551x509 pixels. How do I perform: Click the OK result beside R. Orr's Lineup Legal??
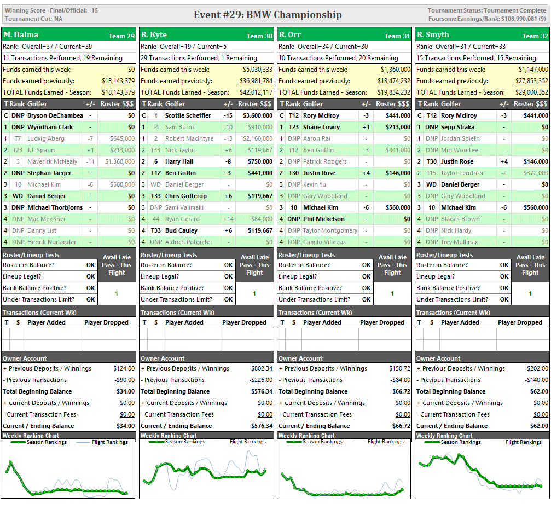tap(366, 276)
